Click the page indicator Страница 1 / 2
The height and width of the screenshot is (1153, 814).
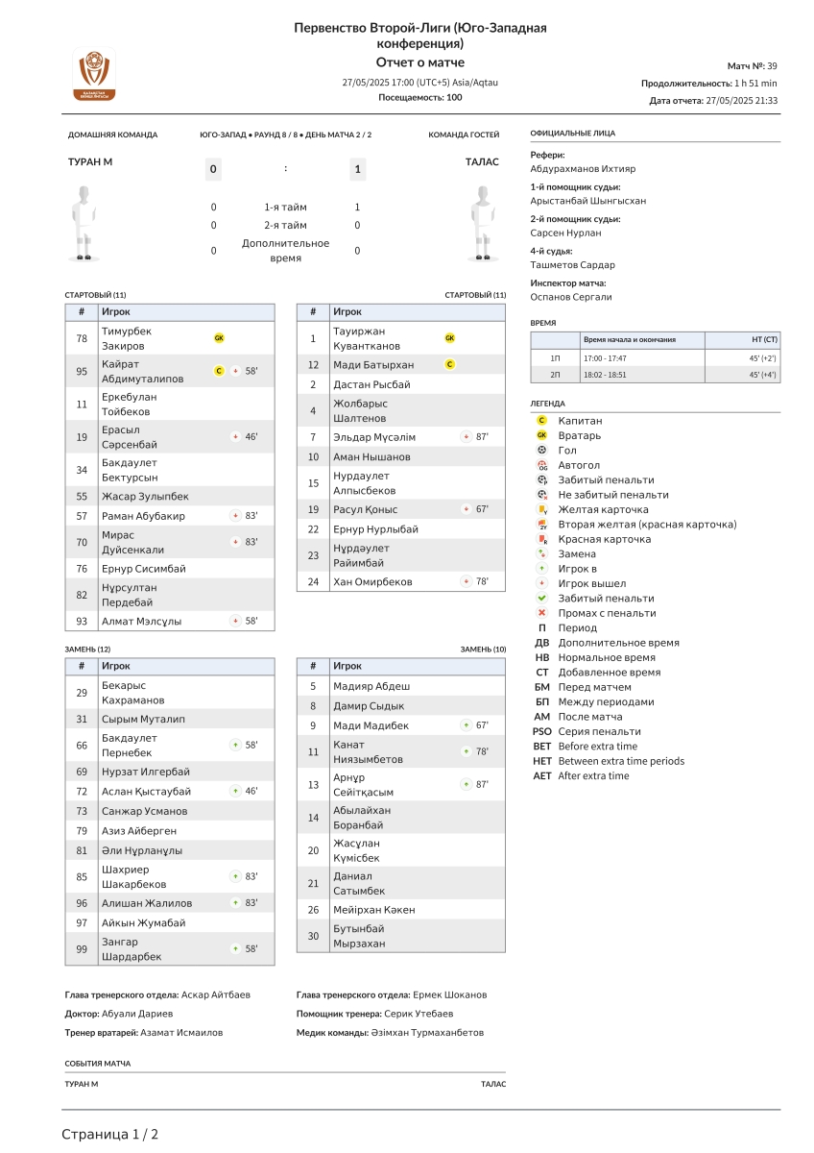pyautogui.click(x=109, y=1135)
